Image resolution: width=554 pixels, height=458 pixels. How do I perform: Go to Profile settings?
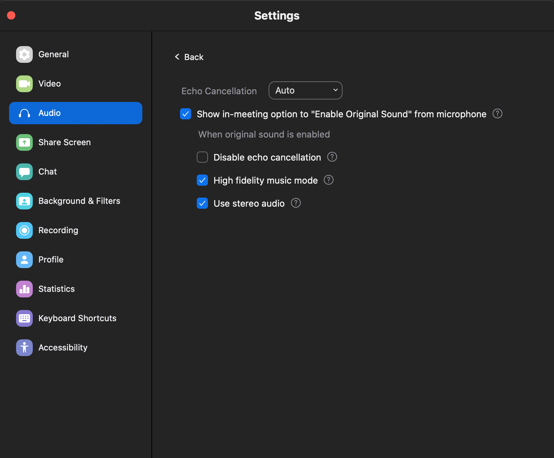tap(76, 260)
